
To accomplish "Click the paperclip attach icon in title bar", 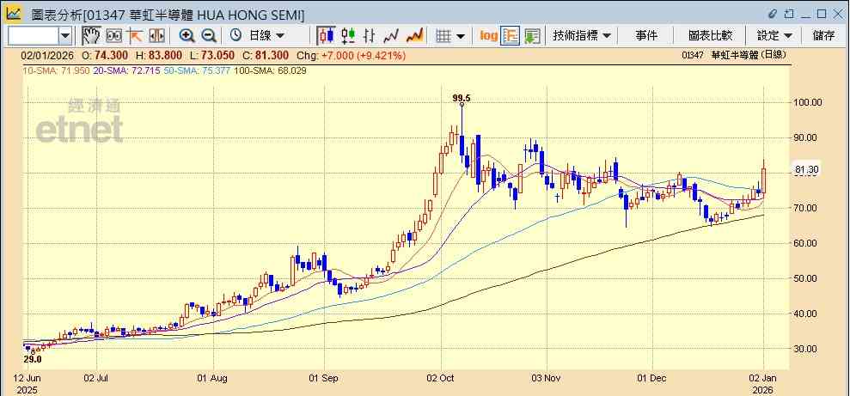I will click(773, 14).
